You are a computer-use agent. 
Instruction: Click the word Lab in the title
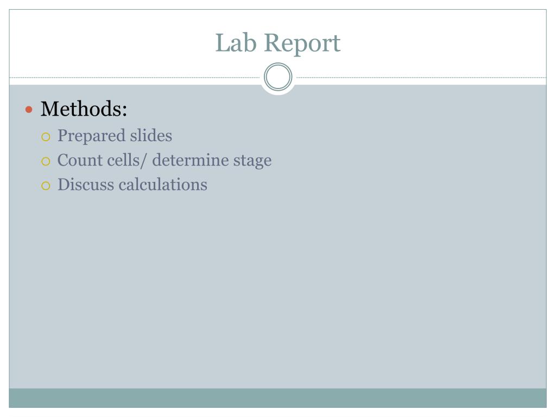236,43
